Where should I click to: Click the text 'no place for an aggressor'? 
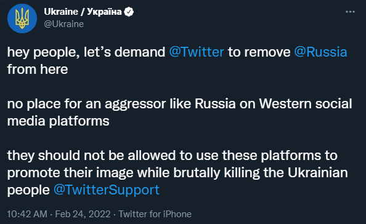(86, 103)
